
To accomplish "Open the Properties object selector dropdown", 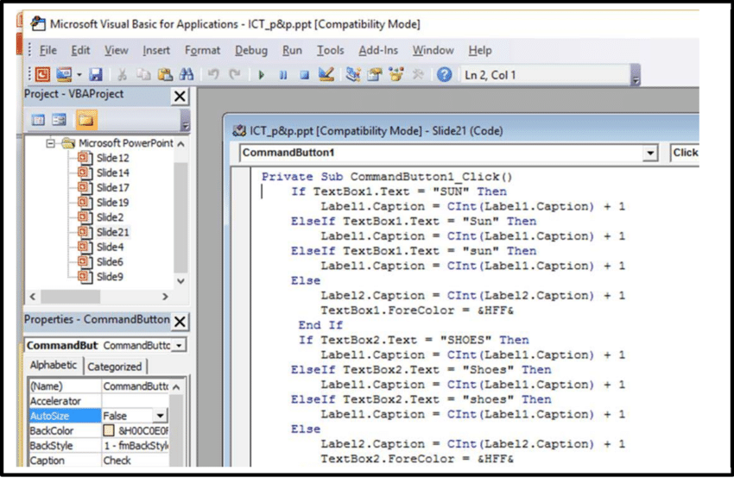I will [179, 346].
